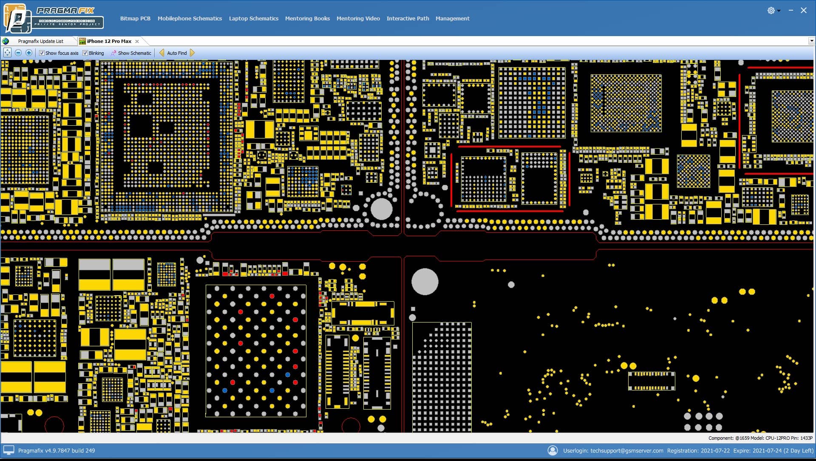Open the settings gear icon
This screenshot has width=816, height=461.
click(x=771, y=11)
